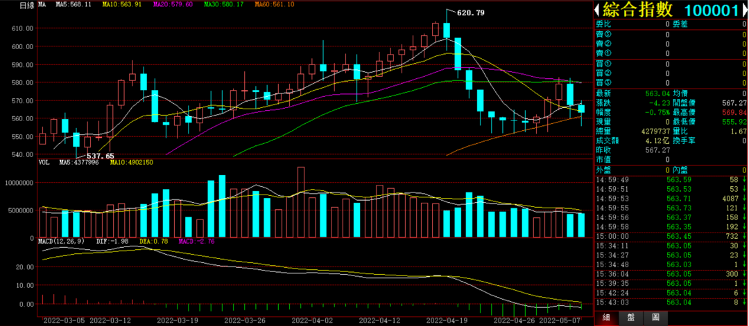Image resolution: width=749 pixels, height=326 pixels.
Task: Click the down arrow on the 14:59:49 tick
Action: [743, 180]
